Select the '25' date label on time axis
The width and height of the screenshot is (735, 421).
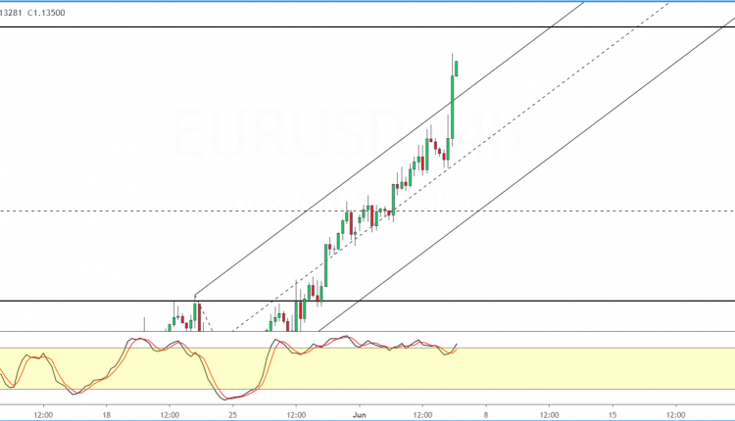pyautogui.click(x=233, y=415)
